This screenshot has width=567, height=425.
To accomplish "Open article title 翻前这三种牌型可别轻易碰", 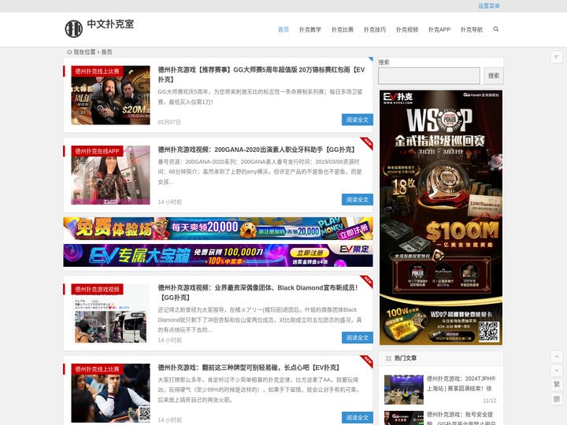I will 248,368.
